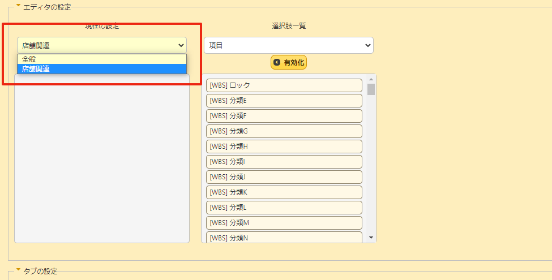
Task: Select the [WBS] 分類K item
Action: (x=284, y=192)
